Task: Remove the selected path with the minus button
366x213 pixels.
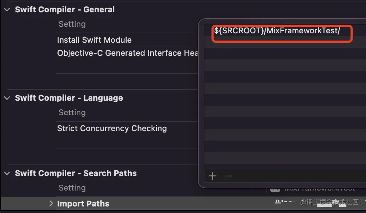Action: coord(228,176)
